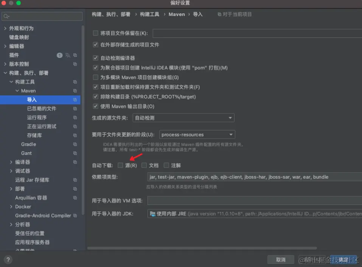
Task: Toggle 使用 Maven 输出目录(O) checkbox
Action: [95, 106]
